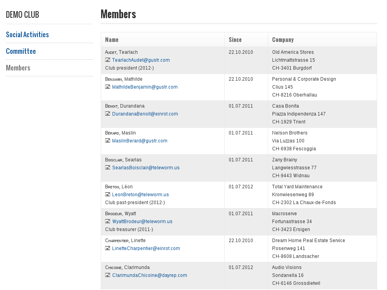Viewport: 387px width, 290px height.
Task: Email LinetteCharpentier@einrot.com
Action: click(146, 248)
